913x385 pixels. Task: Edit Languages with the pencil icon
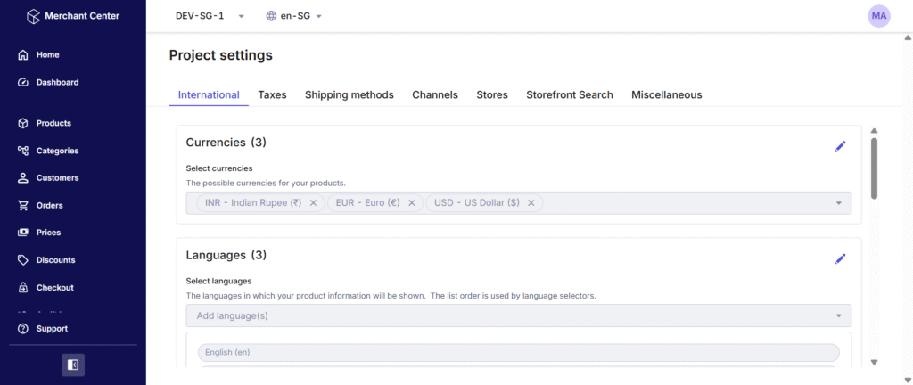[x=840, y=258]
